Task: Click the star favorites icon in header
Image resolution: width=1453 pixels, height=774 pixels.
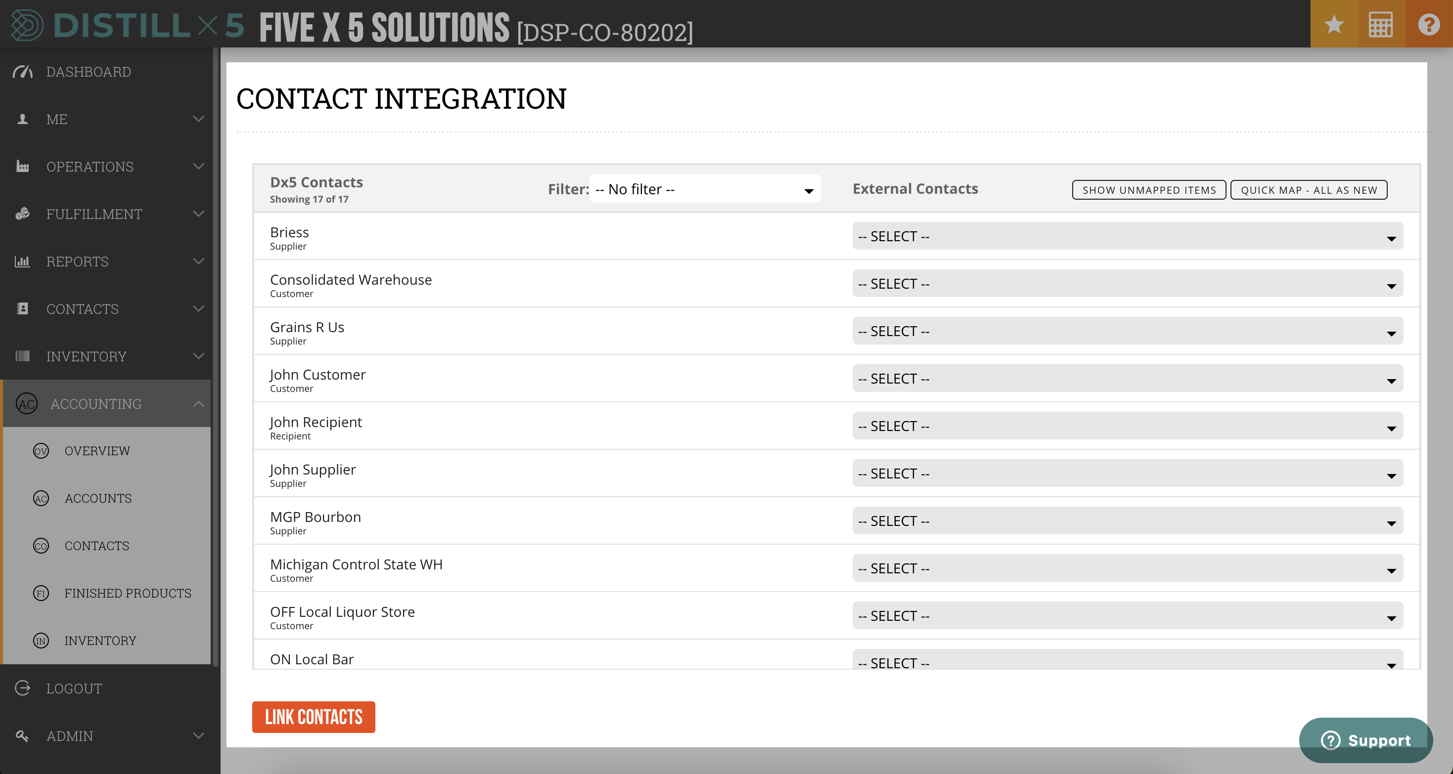Action: [1333, 24]
